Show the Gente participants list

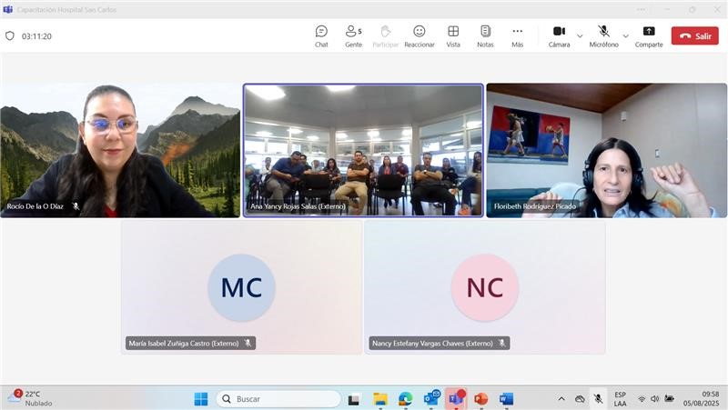[353, 36]
